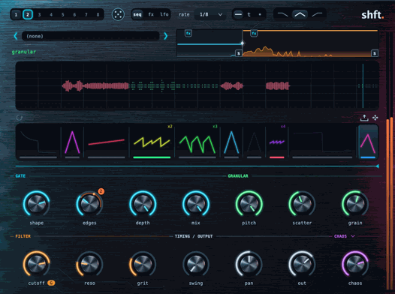Image resolution: width=395 pixels, height=294 pixels.
Task: Switch to the fx tab
Action: click(151, 14)
